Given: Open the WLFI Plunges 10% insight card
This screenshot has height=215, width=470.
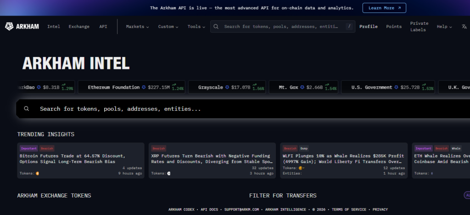Looking at the screenshot, I should pos(344,160).
